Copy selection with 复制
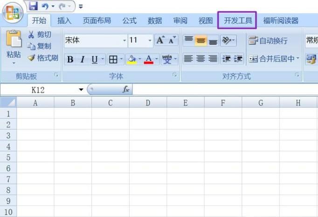The height and width of the screenshot is (217, 318). point(40,46)
